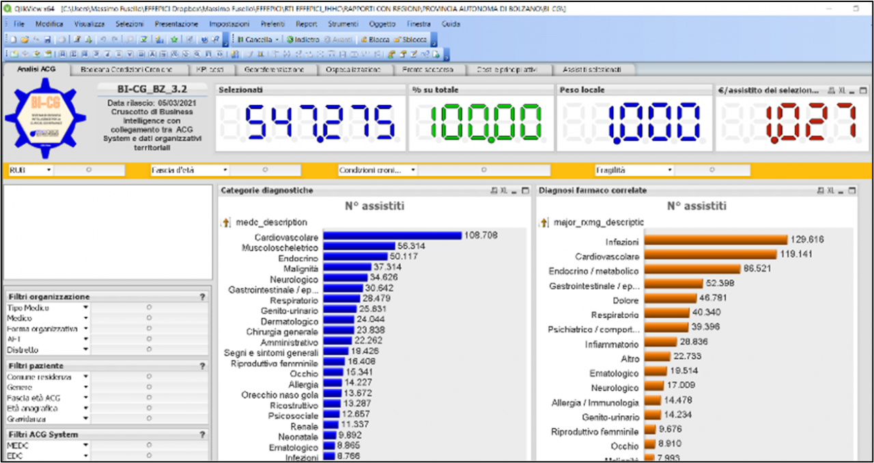Cycle the medc_description dimension group
Image resolution: width=874 pixels, height=463 pixels.
point(227,222)
